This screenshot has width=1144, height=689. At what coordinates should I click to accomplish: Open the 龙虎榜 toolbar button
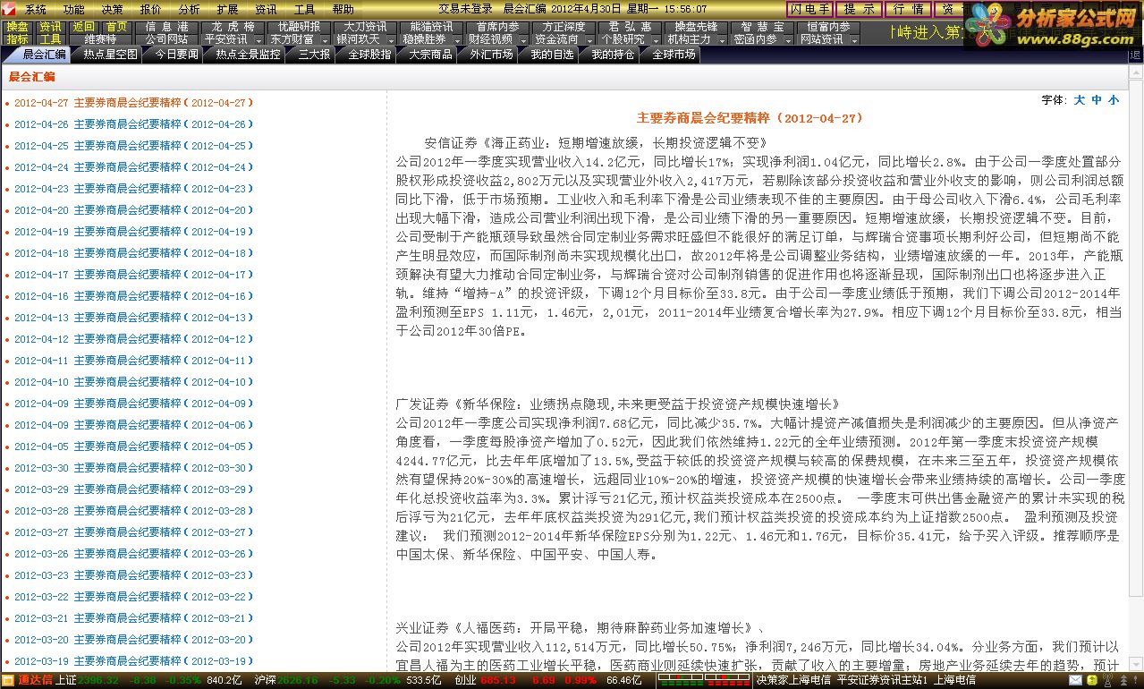pos(233,27)
